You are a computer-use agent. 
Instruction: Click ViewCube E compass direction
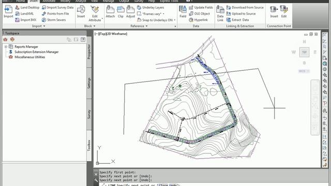click(x=315, y=52)
